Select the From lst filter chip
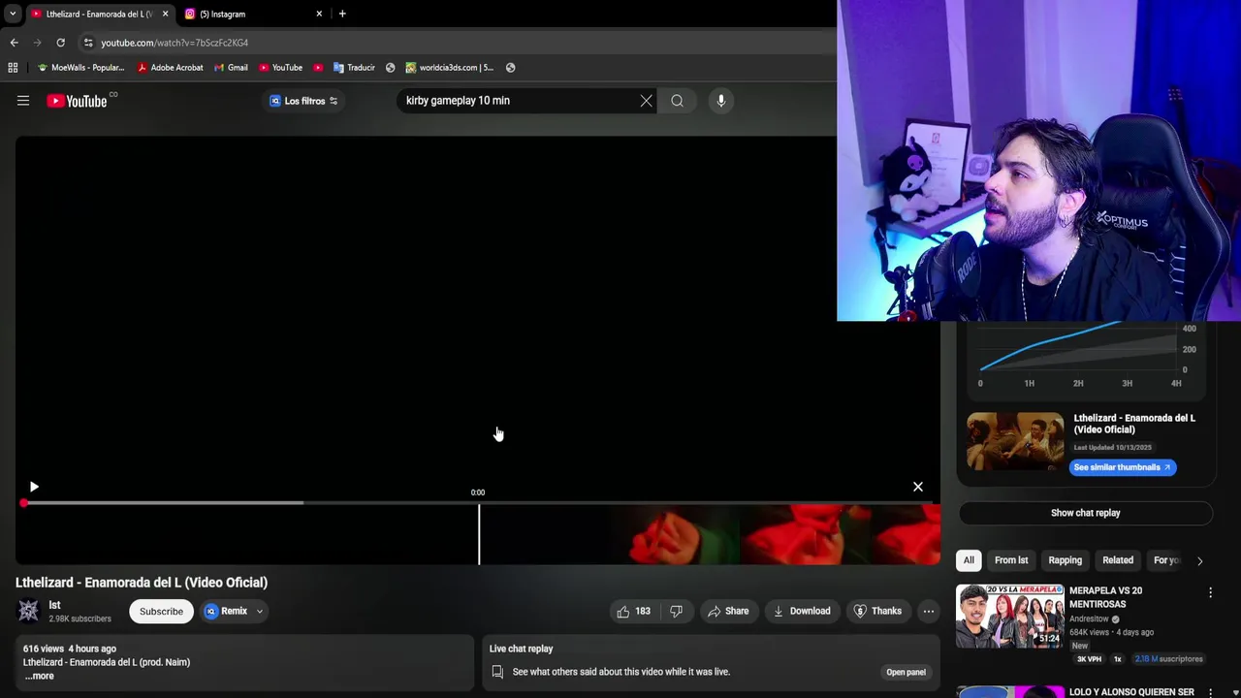This screenshot has width=1241, height=698. click(x=1011, y=560)
